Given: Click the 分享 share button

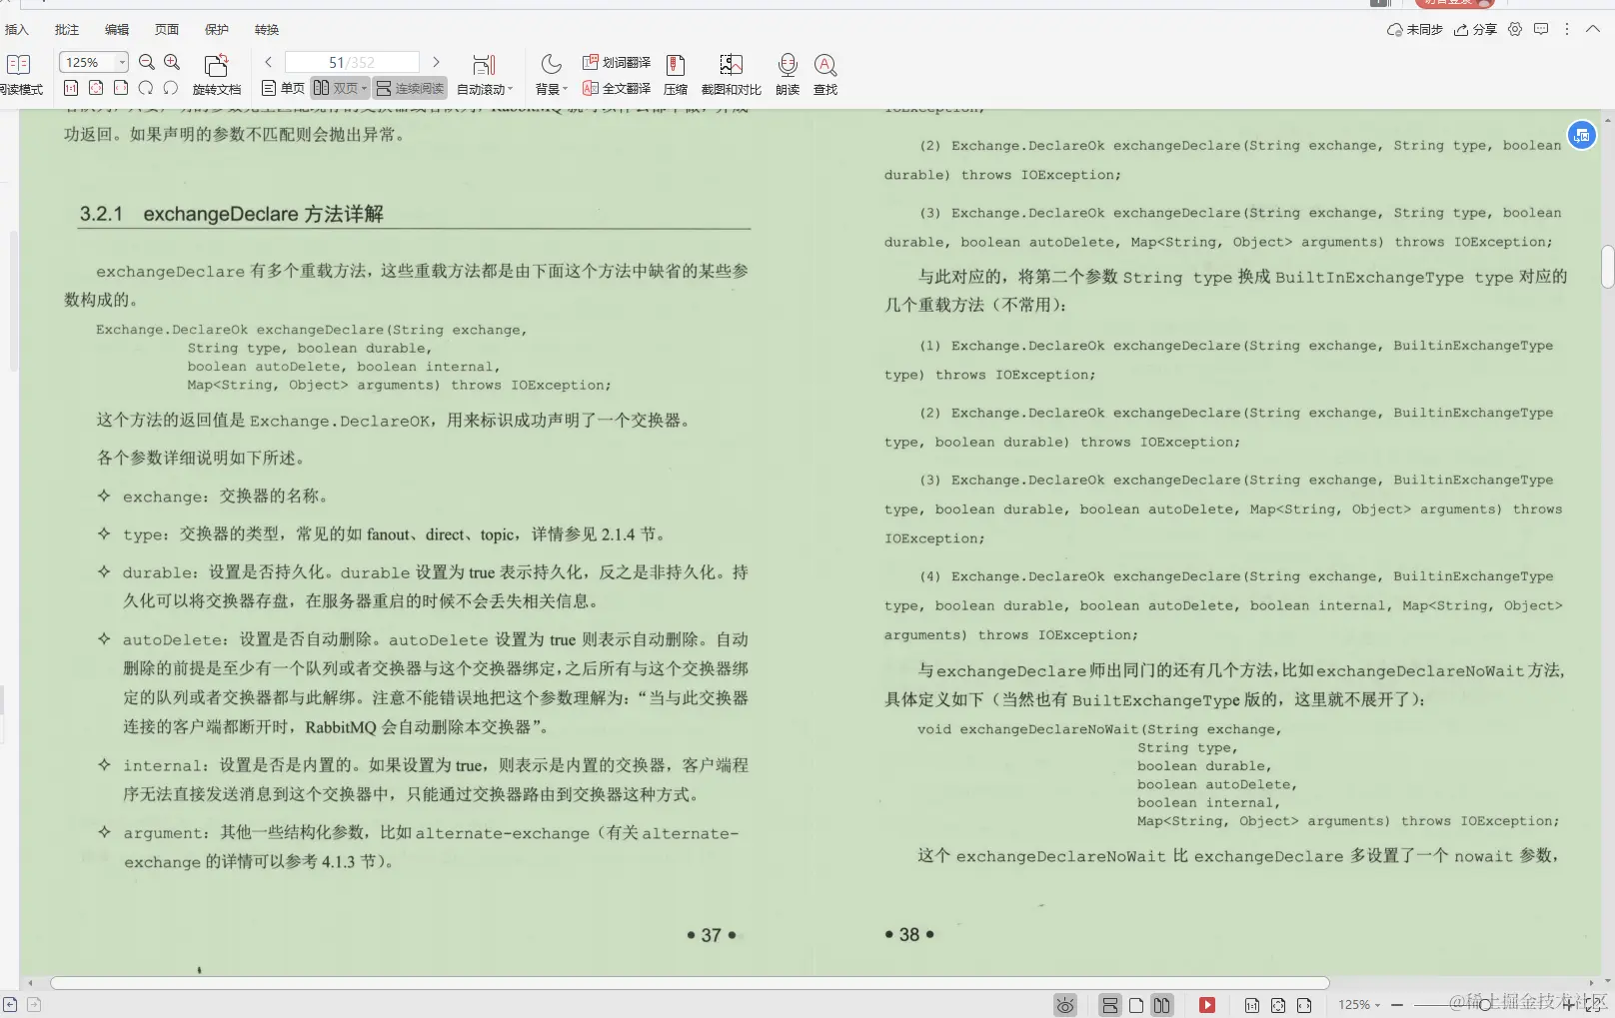Looking at the screenshot, I should pos(1474,29).
